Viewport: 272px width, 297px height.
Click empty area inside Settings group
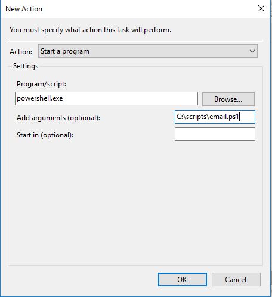(x=135, y=198)
